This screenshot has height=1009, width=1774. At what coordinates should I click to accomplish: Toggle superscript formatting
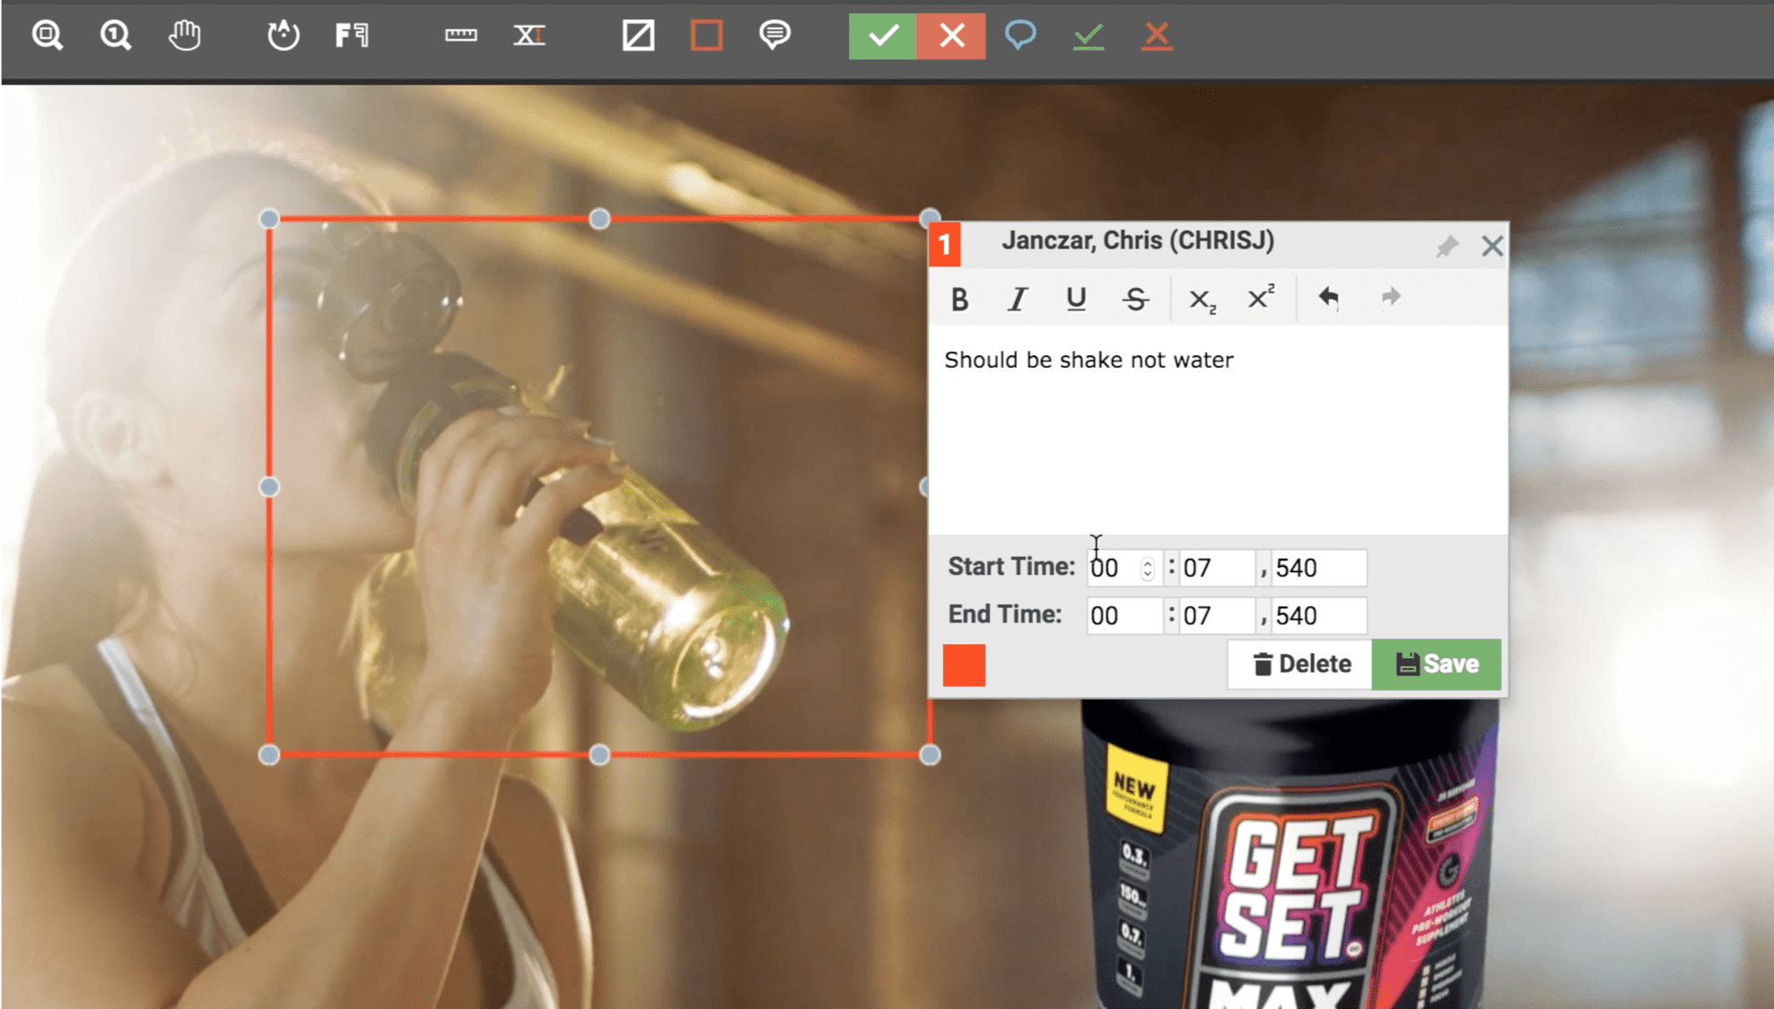point(1261,297)
